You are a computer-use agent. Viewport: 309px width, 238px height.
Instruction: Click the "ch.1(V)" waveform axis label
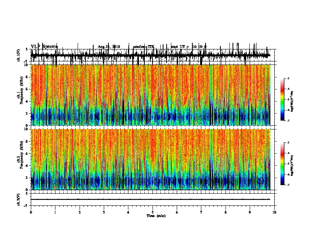(18, 55)
